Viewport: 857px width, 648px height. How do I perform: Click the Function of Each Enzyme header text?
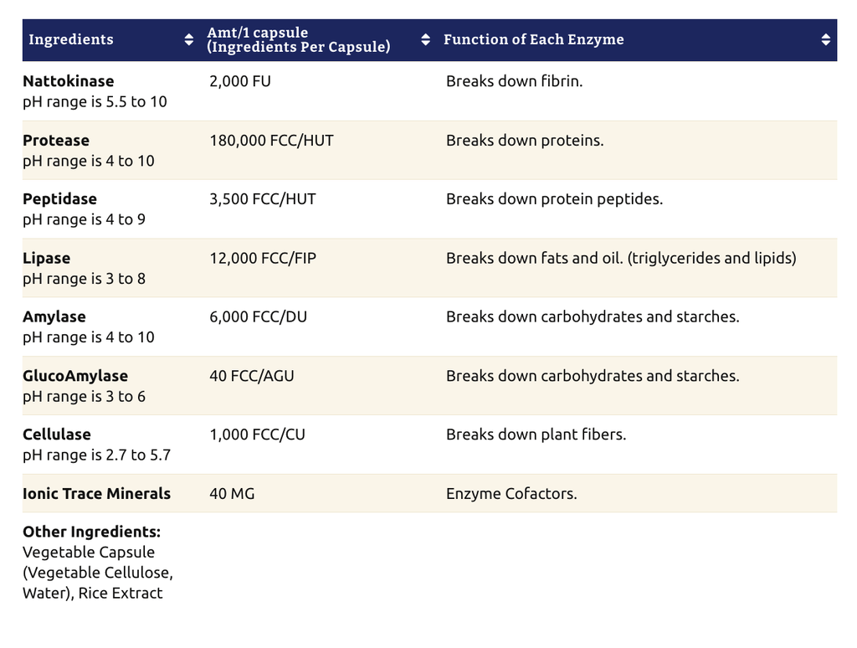[x=533, y=39]
